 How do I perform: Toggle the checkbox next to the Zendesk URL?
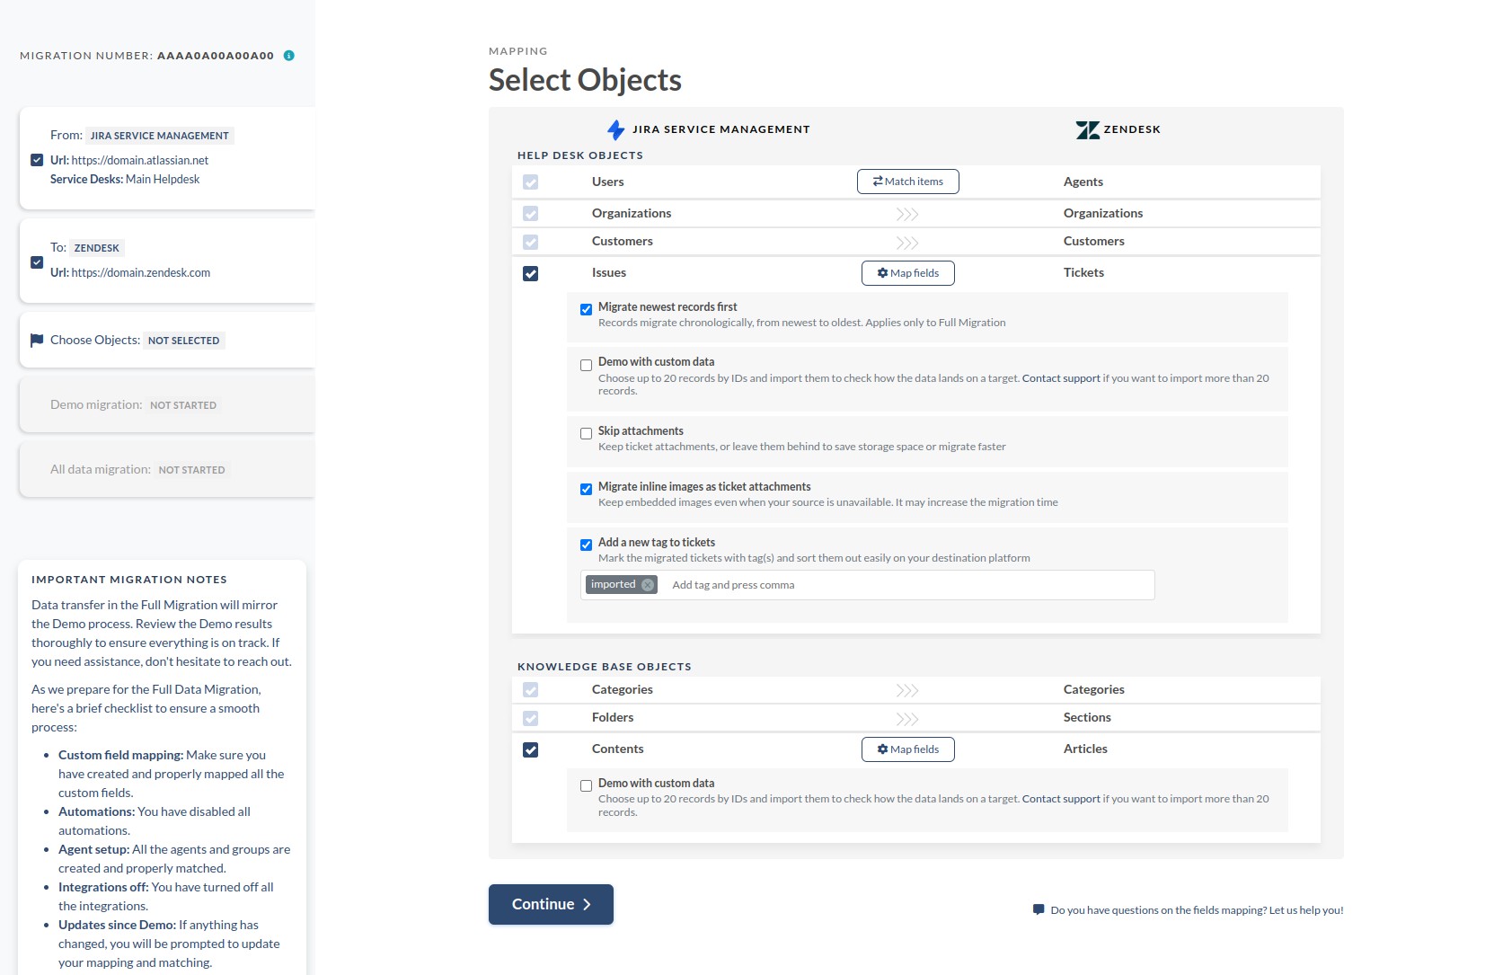coord(37,262)
